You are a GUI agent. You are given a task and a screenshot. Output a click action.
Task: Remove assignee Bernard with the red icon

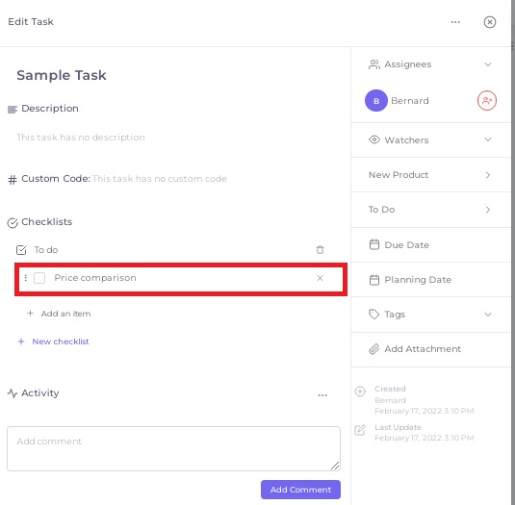click(487, 100)
